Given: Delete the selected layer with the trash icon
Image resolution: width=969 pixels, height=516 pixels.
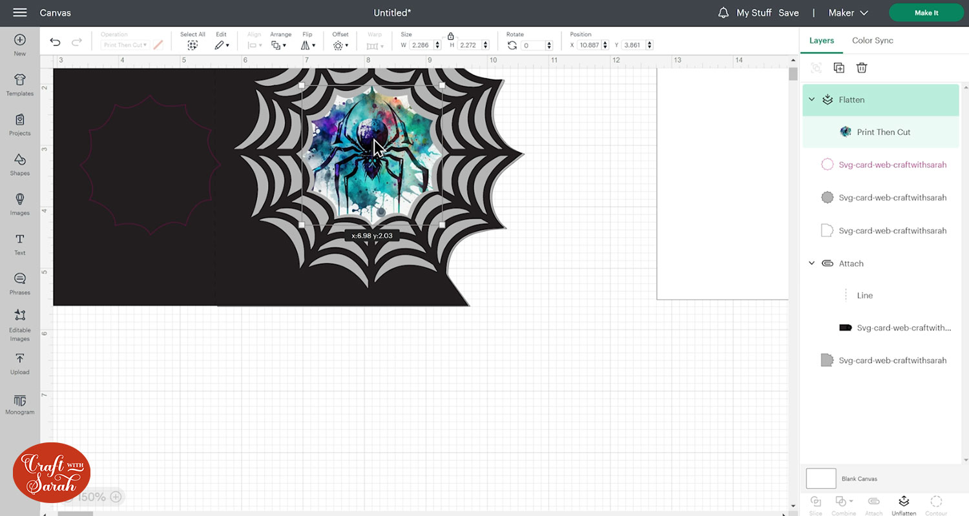Looking at the screenshot, I should [861, 68].
